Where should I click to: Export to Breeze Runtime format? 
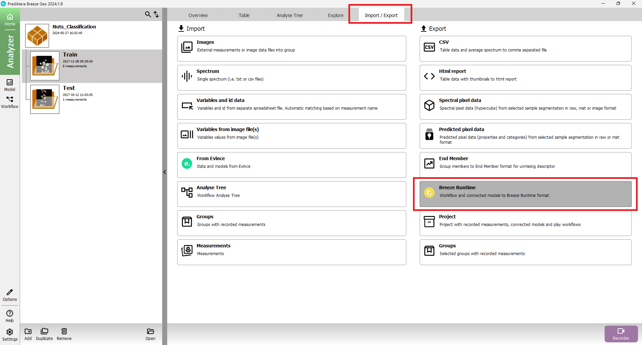click(x=525, y=194)
